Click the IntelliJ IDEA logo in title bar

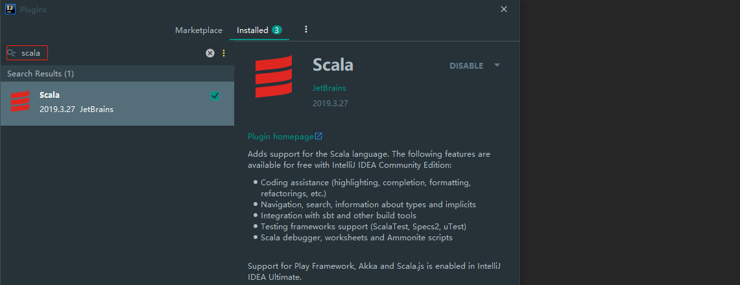coord(10,10)
